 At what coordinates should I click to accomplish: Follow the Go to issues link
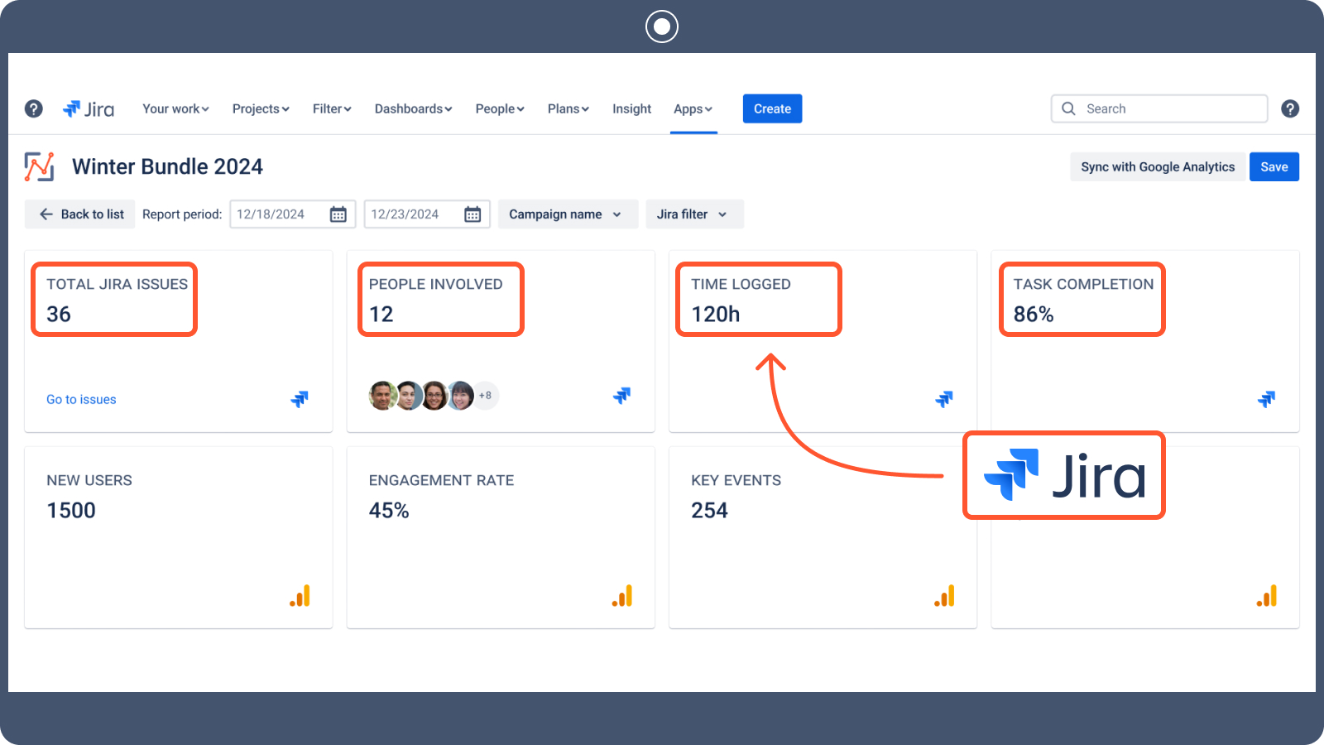coord(81,399)
